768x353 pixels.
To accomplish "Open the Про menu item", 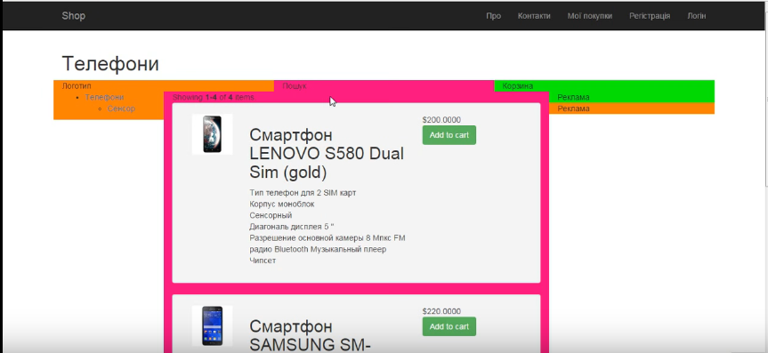I will [x=493, y=16].
